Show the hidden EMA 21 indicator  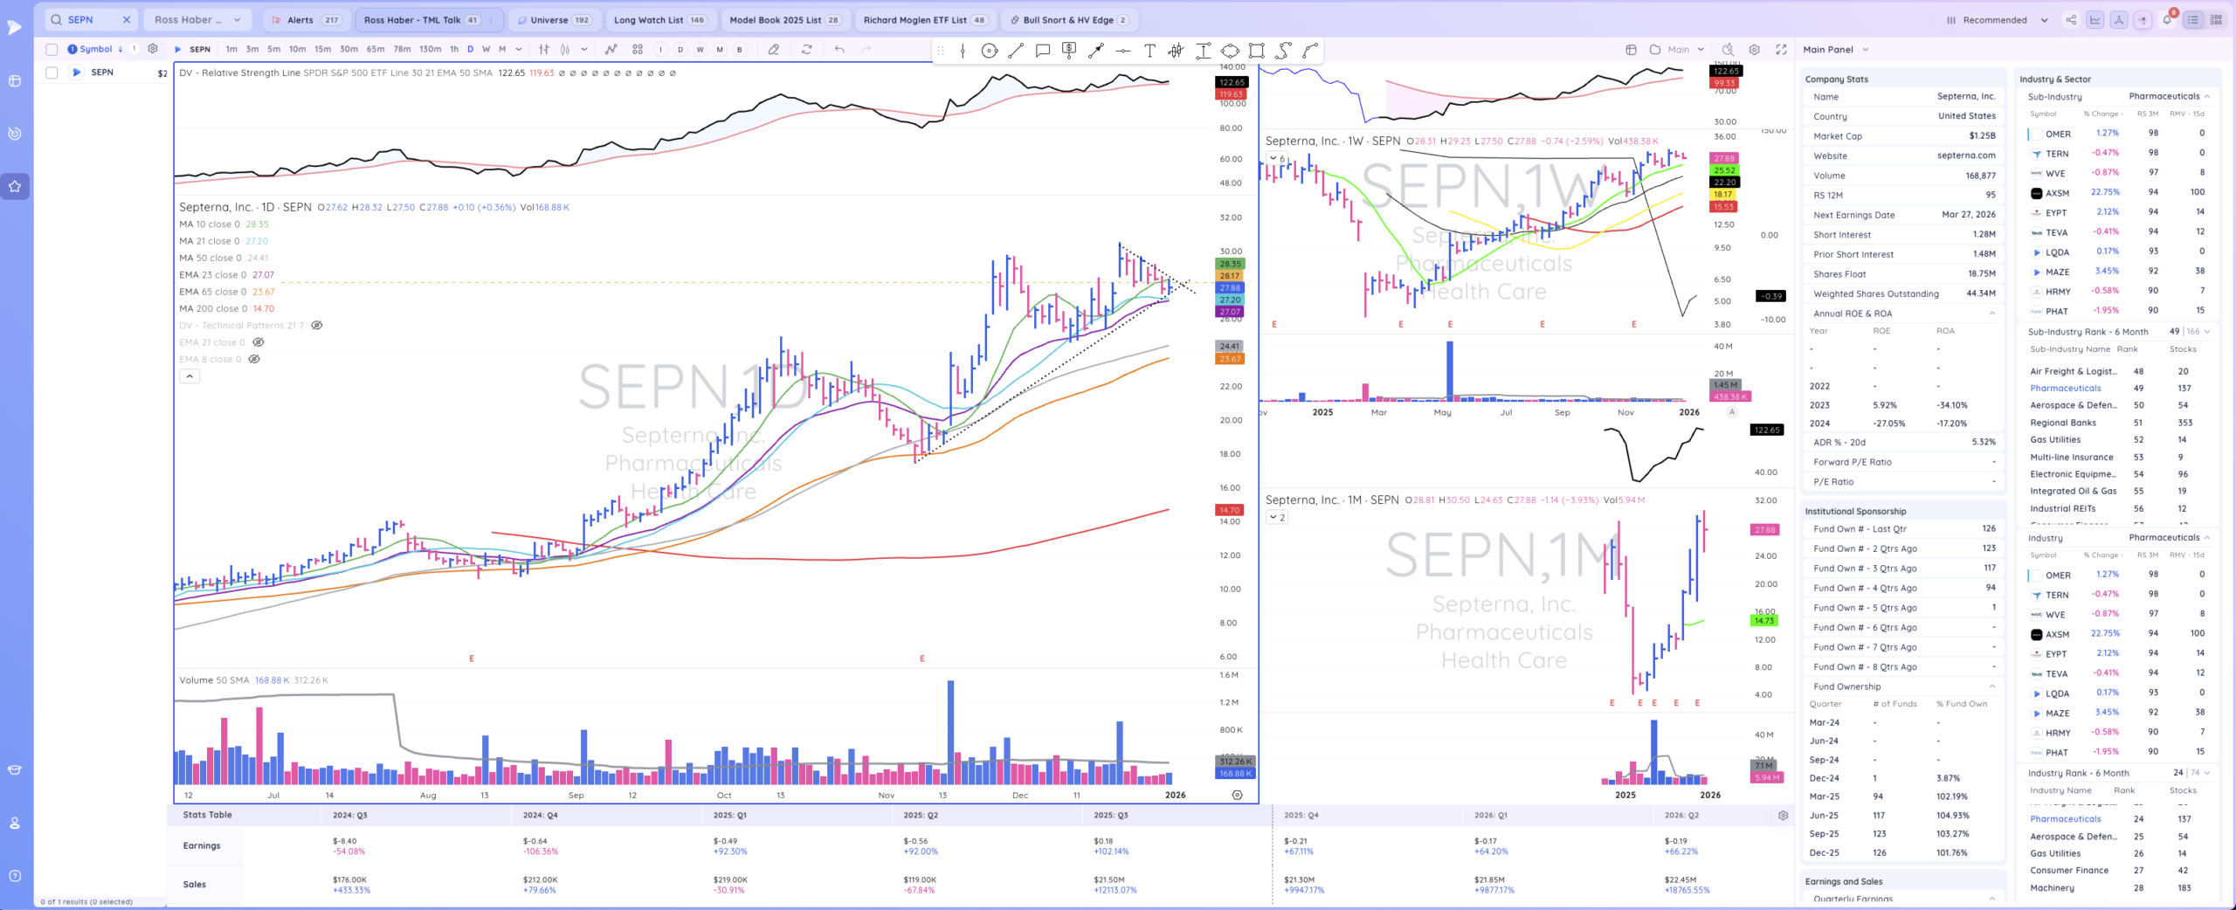(x=258, y=342)
